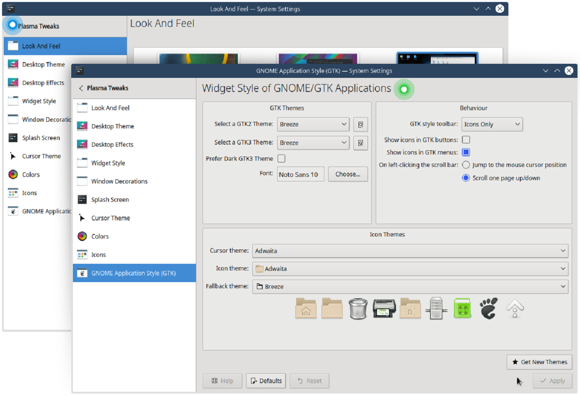The width and height of the screenshot is (580, 396).
Task: Select the Cursor Theme arrow icon
Action: [82, 217]
